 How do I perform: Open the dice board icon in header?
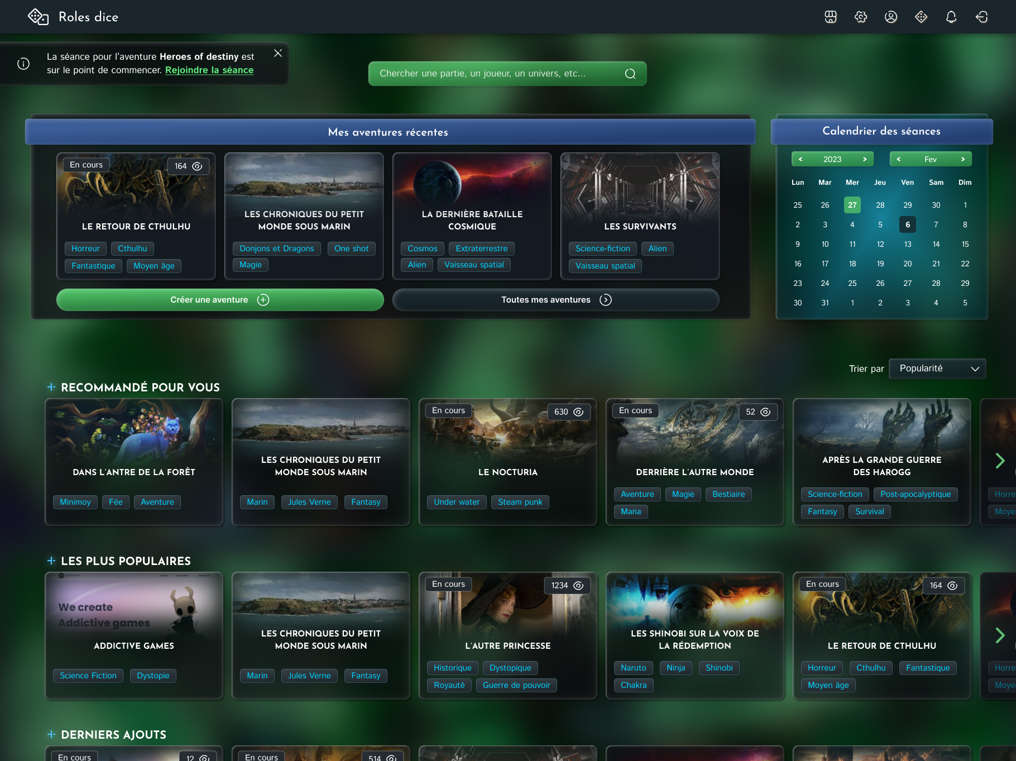831,17
